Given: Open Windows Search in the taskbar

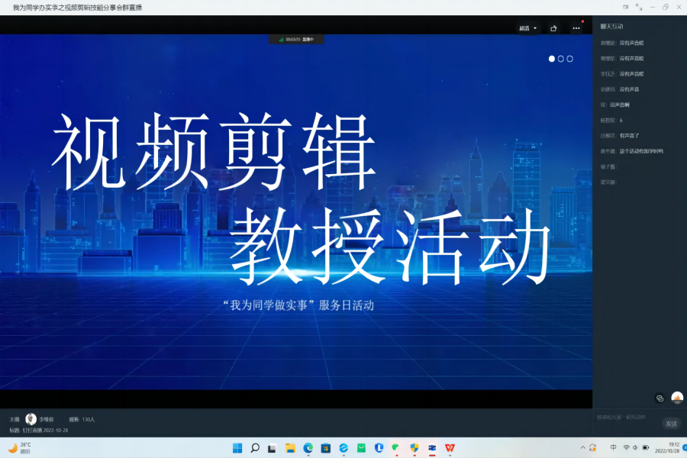Looking at the screenshot, I should (x=256, y=448).
